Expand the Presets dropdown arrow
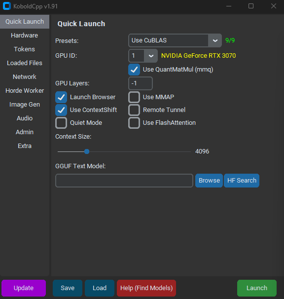Screen dimensions: 284x299 (215, 40)
